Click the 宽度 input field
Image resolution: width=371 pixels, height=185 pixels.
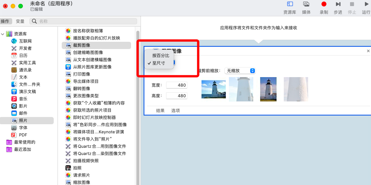[x=176, y=85]
